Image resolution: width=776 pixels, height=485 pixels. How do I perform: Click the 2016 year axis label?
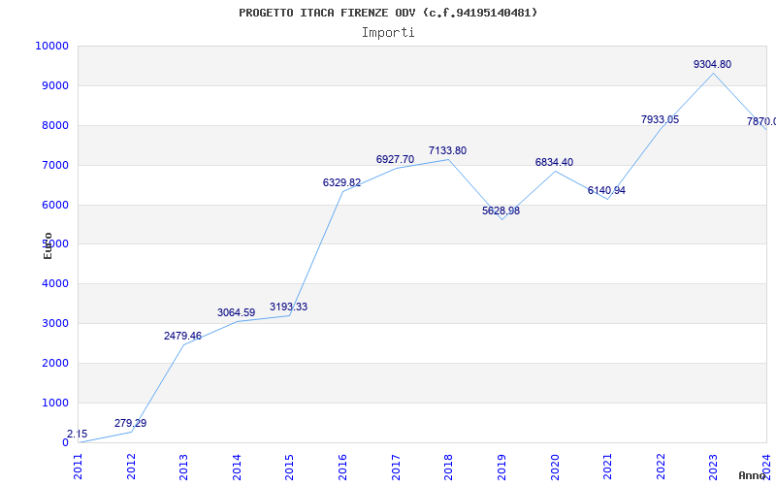click(x=342, y=464)
